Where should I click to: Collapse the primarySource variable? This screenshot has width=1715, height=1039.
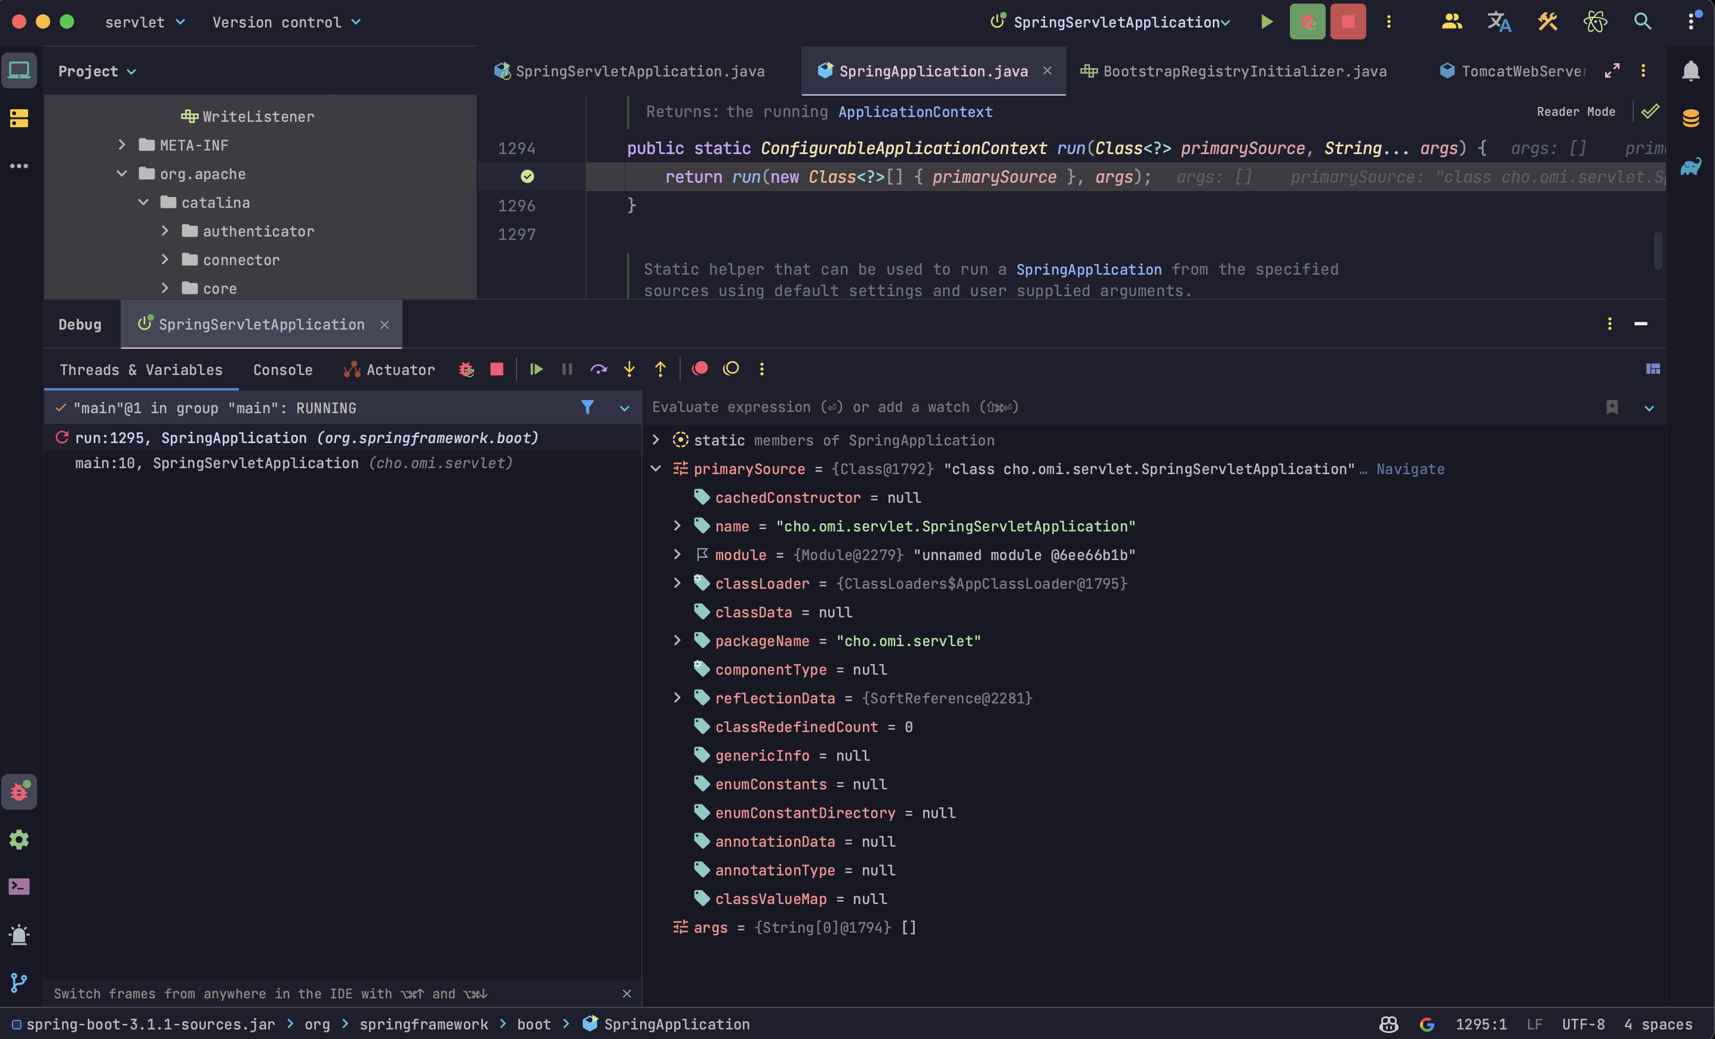[655, 468]
